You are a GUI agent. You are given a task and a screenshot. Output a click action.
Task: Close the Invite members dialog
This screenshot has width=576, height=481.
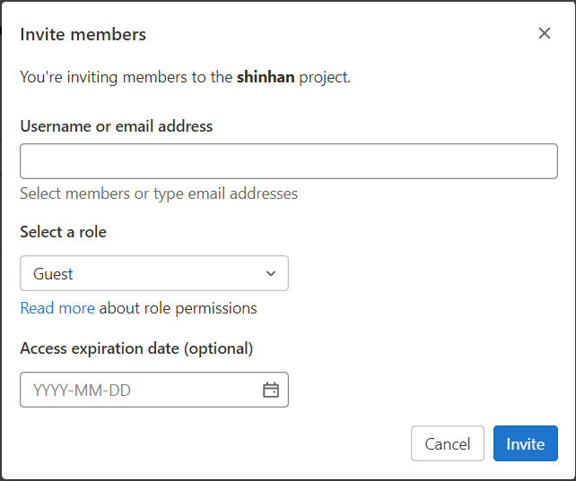coord(545,34)
